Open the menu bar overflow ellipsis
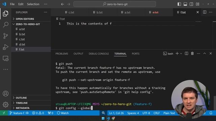Image resolution: width=216 pixels, height=121 pixels. 46,4
